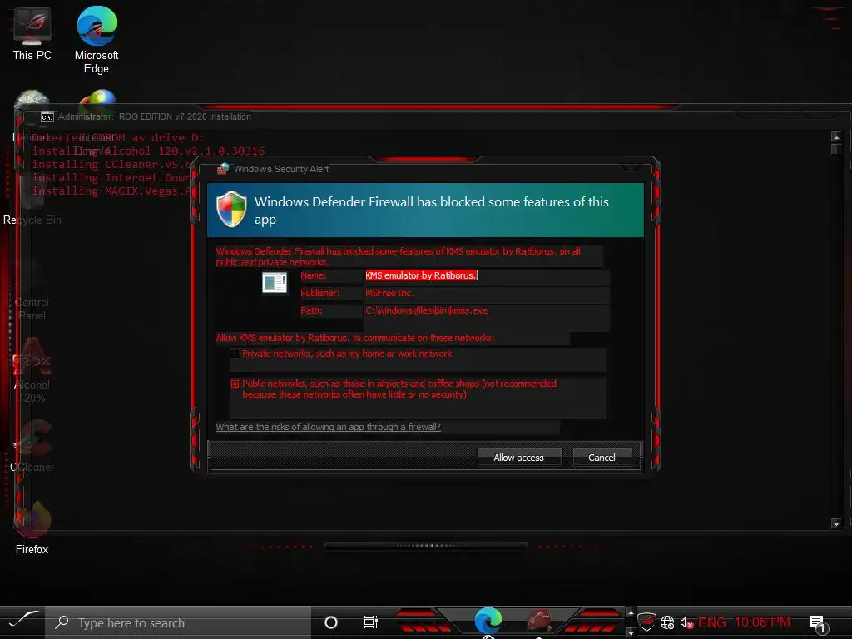Image resolution: width=852 pixels, height=639 pixels.
Task: Click the Name field with KMS emulator
Action: tap(487, 276)
